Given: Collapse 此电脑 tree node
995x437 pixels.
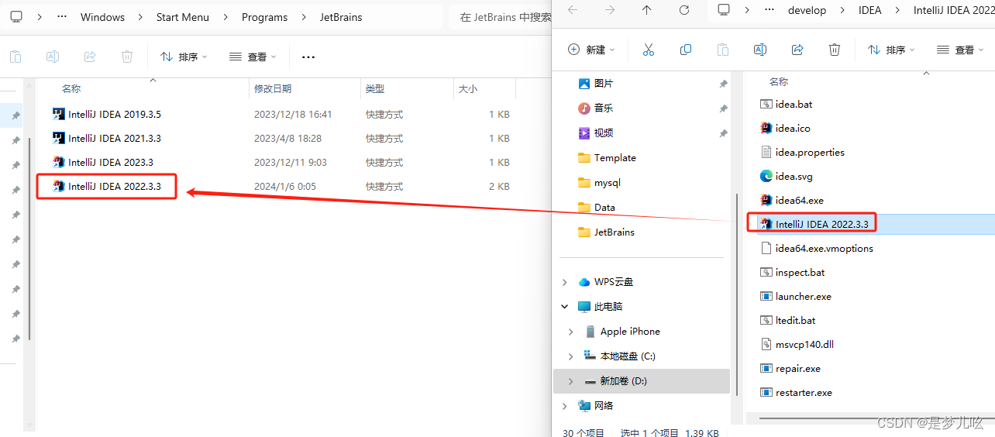Looking at the screenshot, I should (x=565, y=307).
